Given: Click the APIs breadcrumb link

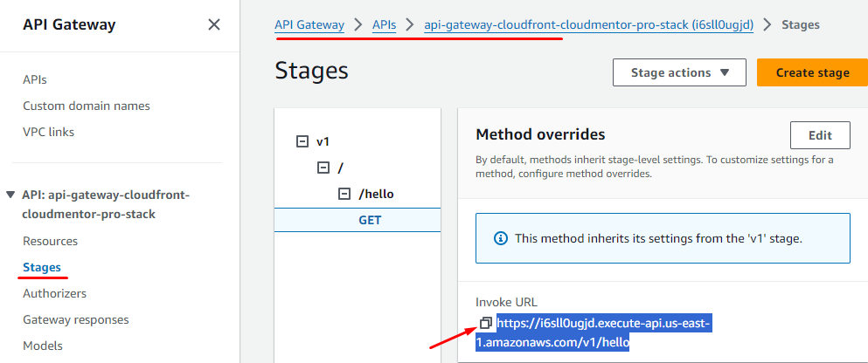Looking at the screenshot, I should [x=384, y=24].
